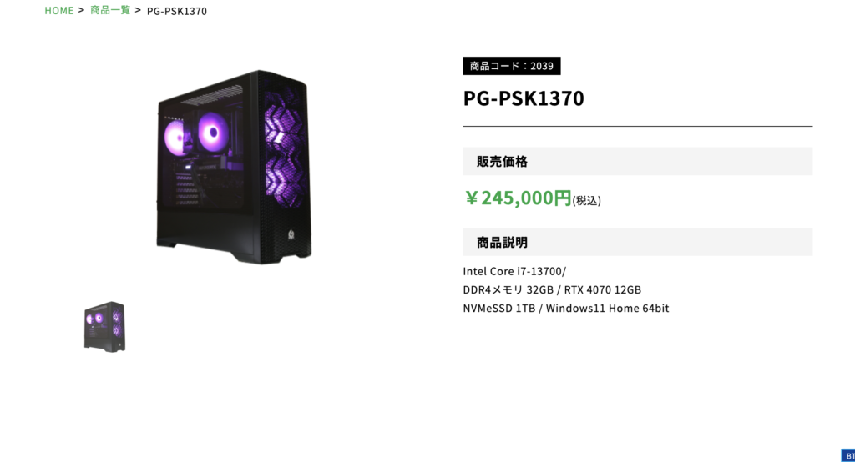The width and height of the screenshot is (855, 462).
Task: Click the > separator before PG-PSK1370 breadcrumb
Action: tap(138, 10)
